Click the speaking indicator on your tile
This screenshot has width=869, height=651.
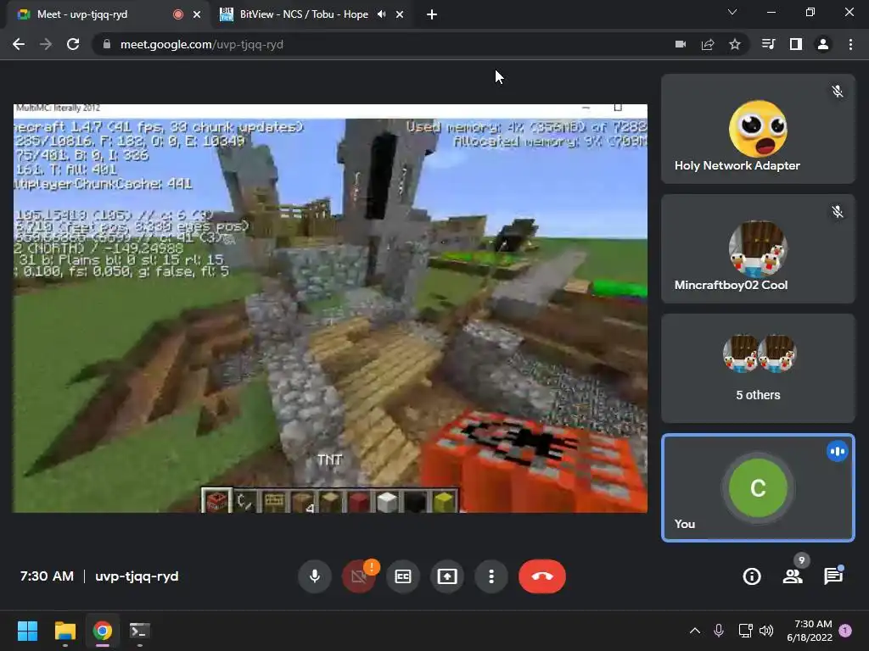(x=838, y=451)
